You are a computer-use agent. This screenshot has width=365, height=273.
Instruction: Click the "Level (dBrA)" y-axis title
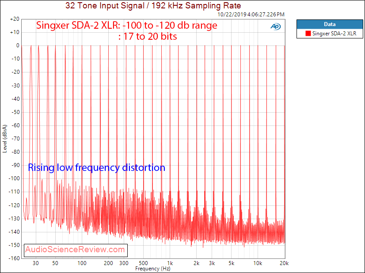click(x=5, y=139)
